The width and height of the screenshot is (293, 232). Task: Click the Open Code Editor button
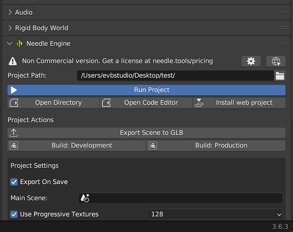point(146,103)
